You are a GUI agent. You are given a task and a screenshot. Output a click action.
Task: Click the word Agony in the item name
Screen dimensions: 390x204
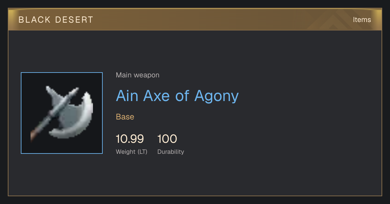pyautogui.click(x=216, y=96)
